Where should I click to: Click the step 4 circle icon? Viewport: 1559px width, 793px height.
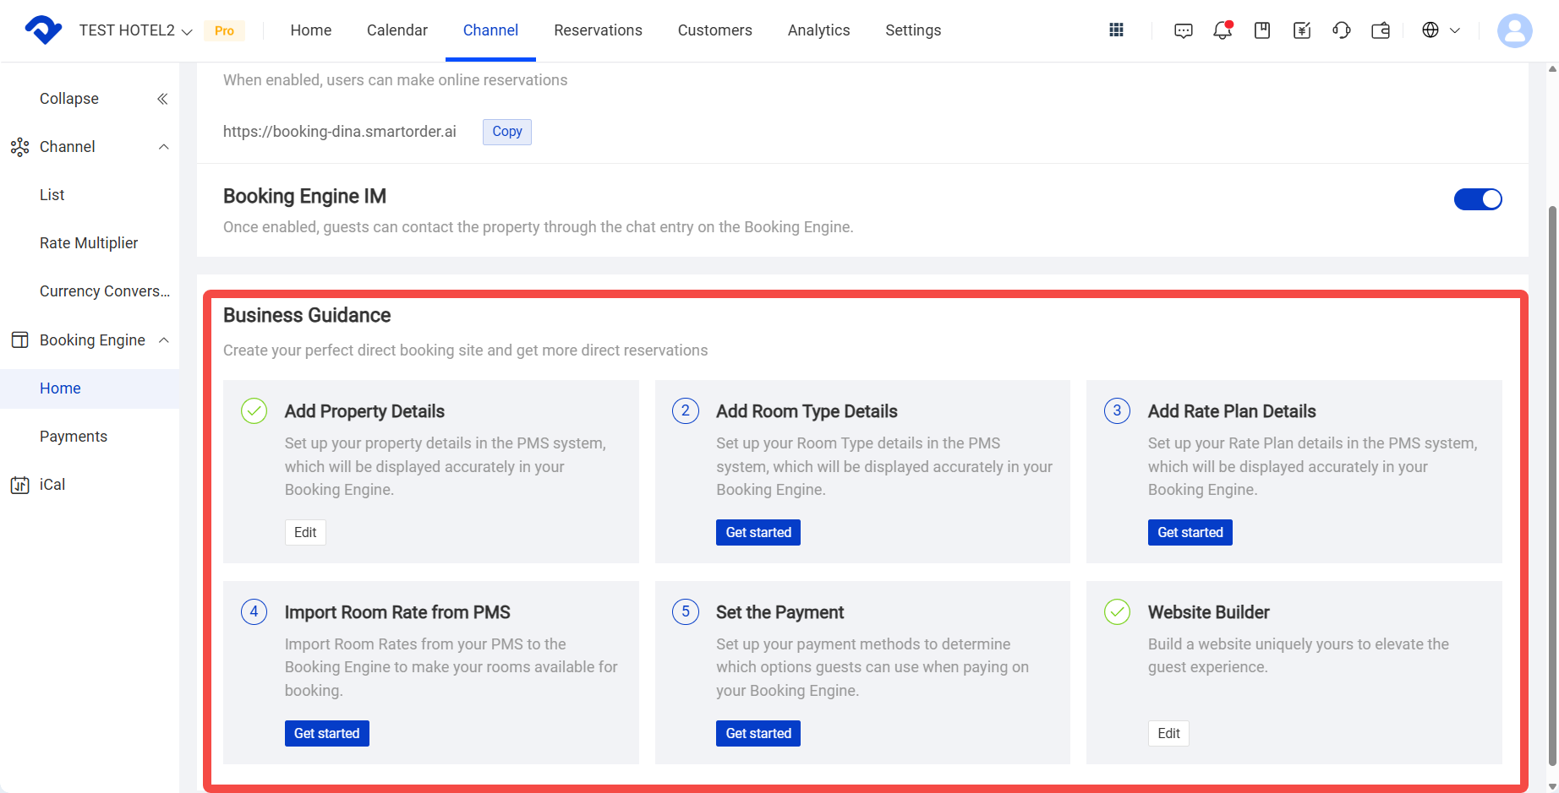tap(254, 612)
